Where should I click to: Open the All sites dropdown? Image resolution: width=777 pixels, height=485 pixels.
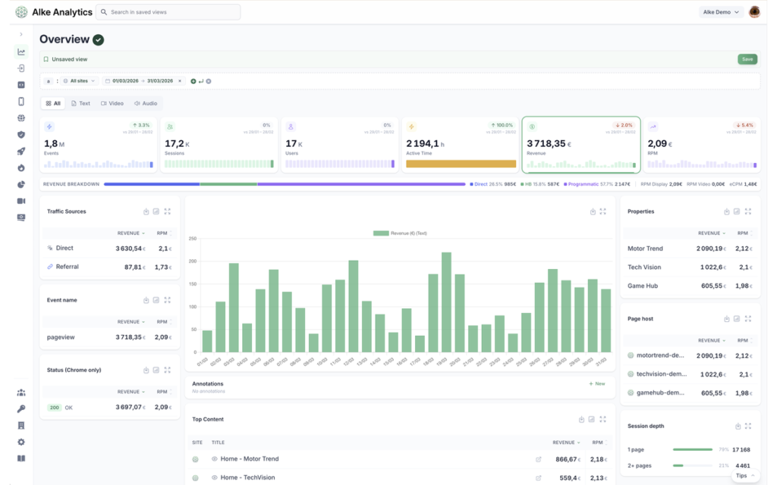click(79, 80)
